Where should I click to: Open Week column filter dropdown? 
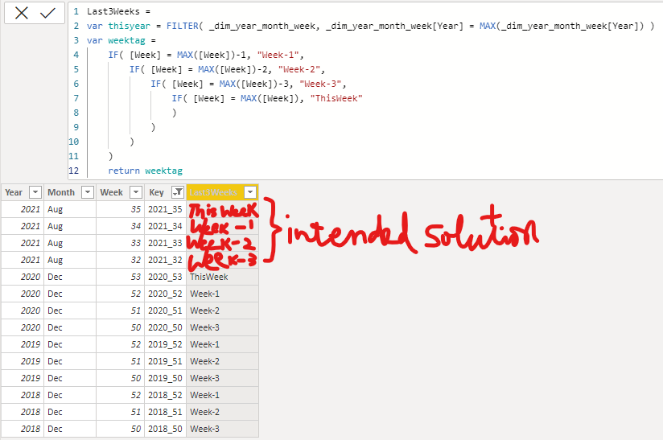coord(136,192)
